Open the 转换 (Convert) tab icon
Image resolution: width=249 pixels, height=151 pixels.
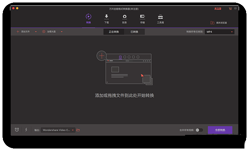88,17
